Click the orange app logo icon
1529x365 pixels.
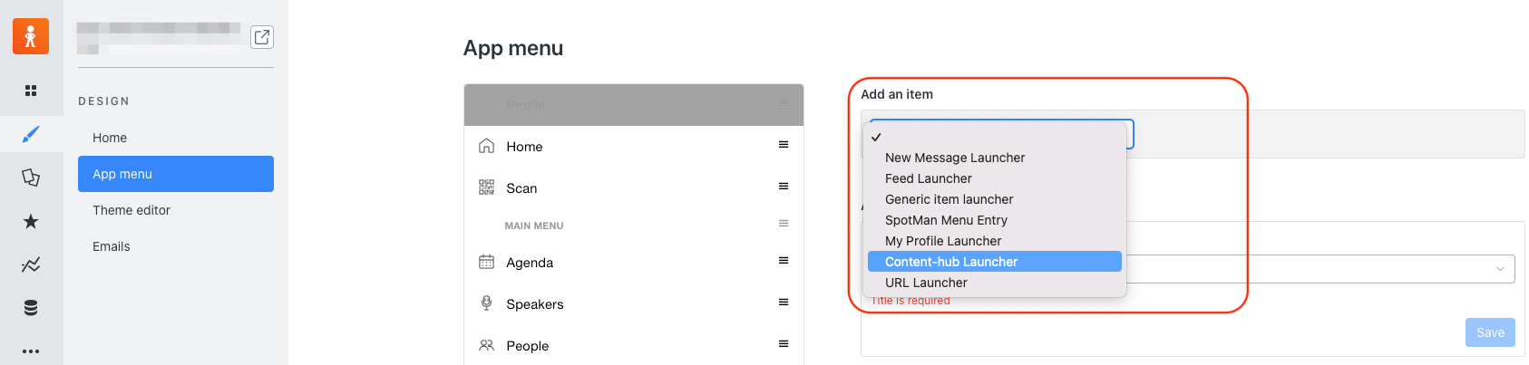click(31, 36)
